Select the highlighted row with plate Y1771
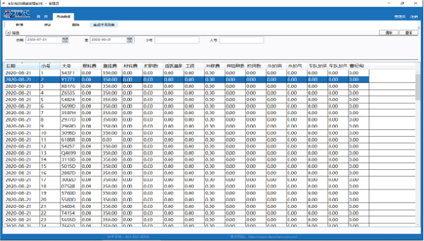Image resolution: width=424 pixels, height=241 pixels. coord(187,80)
